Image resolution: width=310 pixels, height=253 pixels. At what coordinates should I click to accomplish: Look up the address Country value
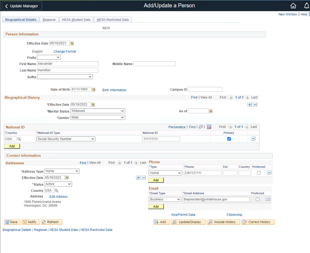pyautogui.click(x=57, y=190)
